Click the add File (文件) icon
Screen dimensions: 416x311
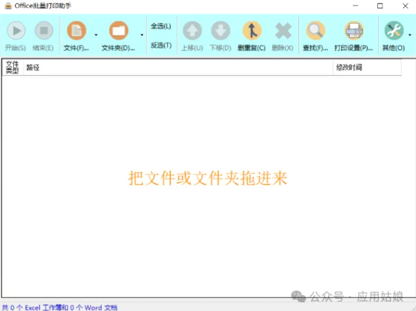[76, 31]
